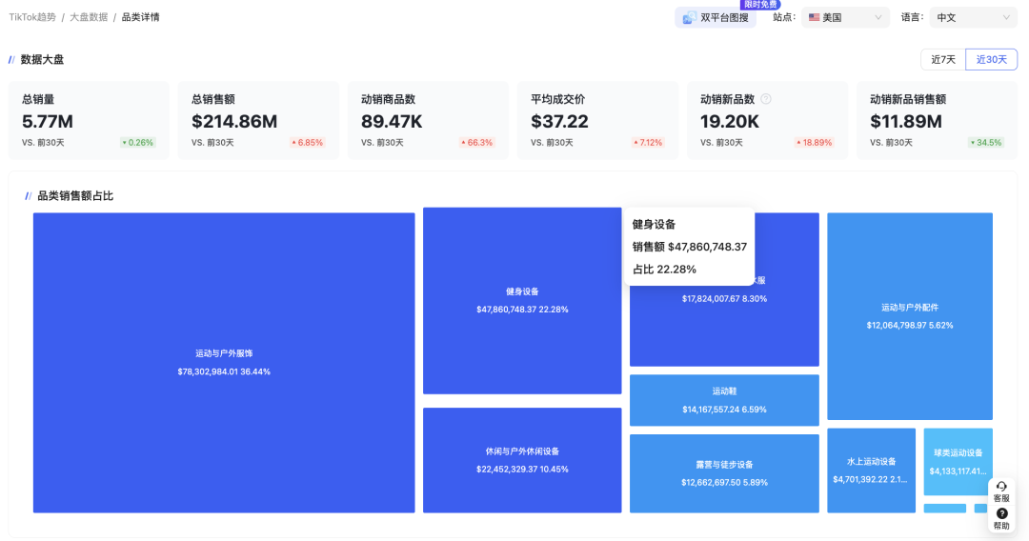Viewport: 1029px width, 541px height.
Task: Click the 限时免费 badge
Action: point(760,5)
